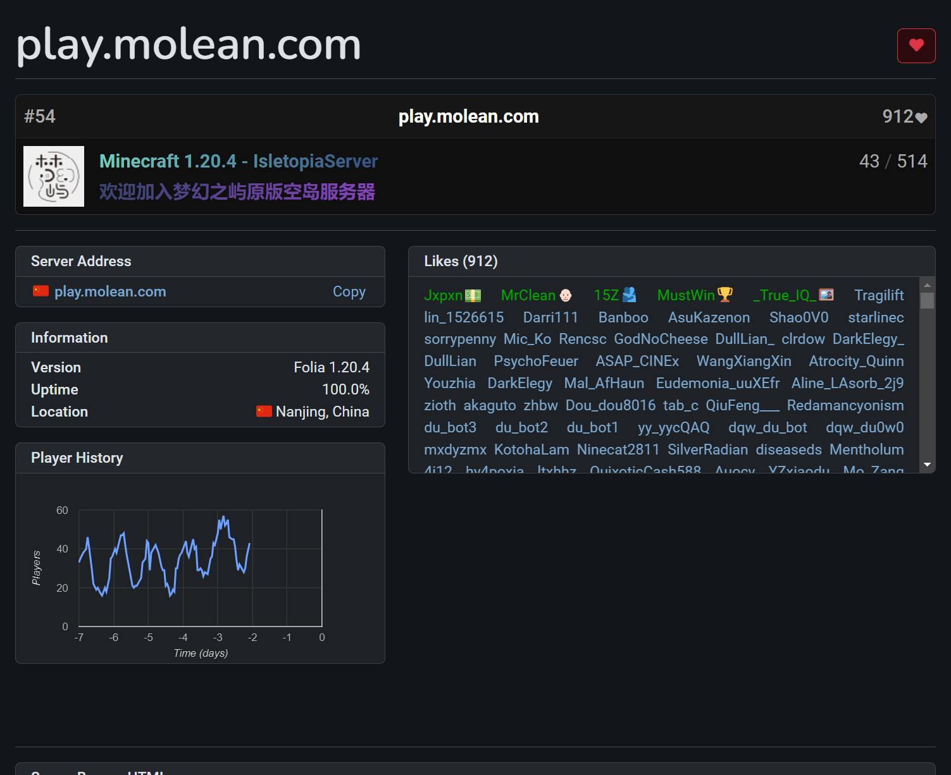
Task: Click the China flag beside play.molean.com
Action: click(x=40, y=291)
